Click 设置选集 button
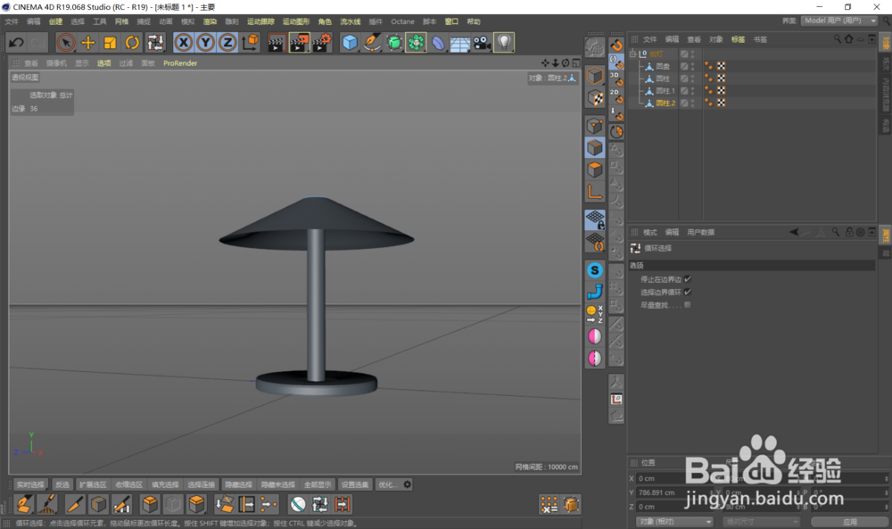Image resolution: width=892 pixels, height=529 pixels. click(x=354, y=484)
